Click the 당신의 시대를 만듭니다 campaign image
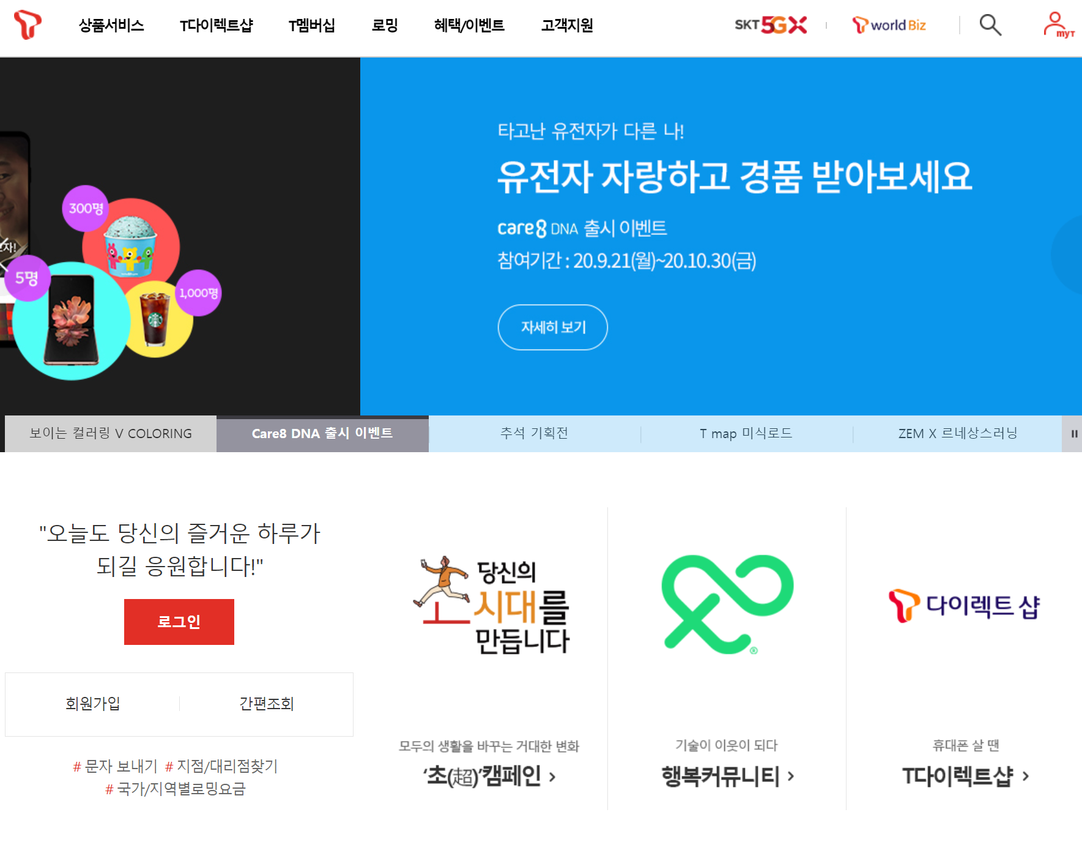The image size is (1082, 845). point(491,605)
